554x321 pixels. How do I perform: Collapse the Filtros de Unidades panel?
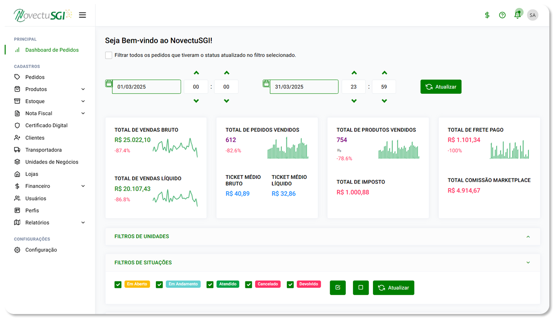[x=528, y=237]
